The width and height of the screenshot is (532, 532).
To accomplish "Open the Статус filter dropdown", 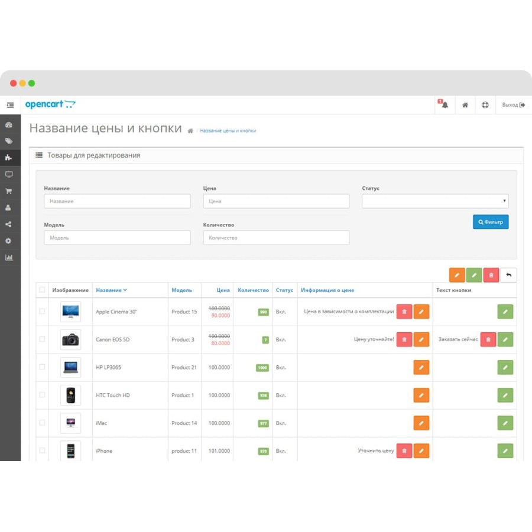I will pos(435,201).
